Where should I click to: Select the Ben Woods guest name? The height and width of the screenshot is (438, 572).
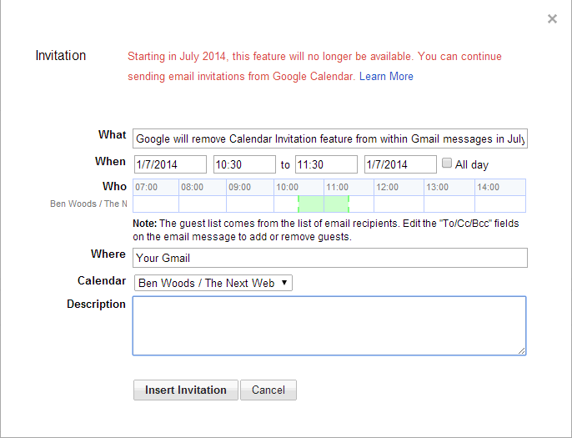[x=88, y=204]
